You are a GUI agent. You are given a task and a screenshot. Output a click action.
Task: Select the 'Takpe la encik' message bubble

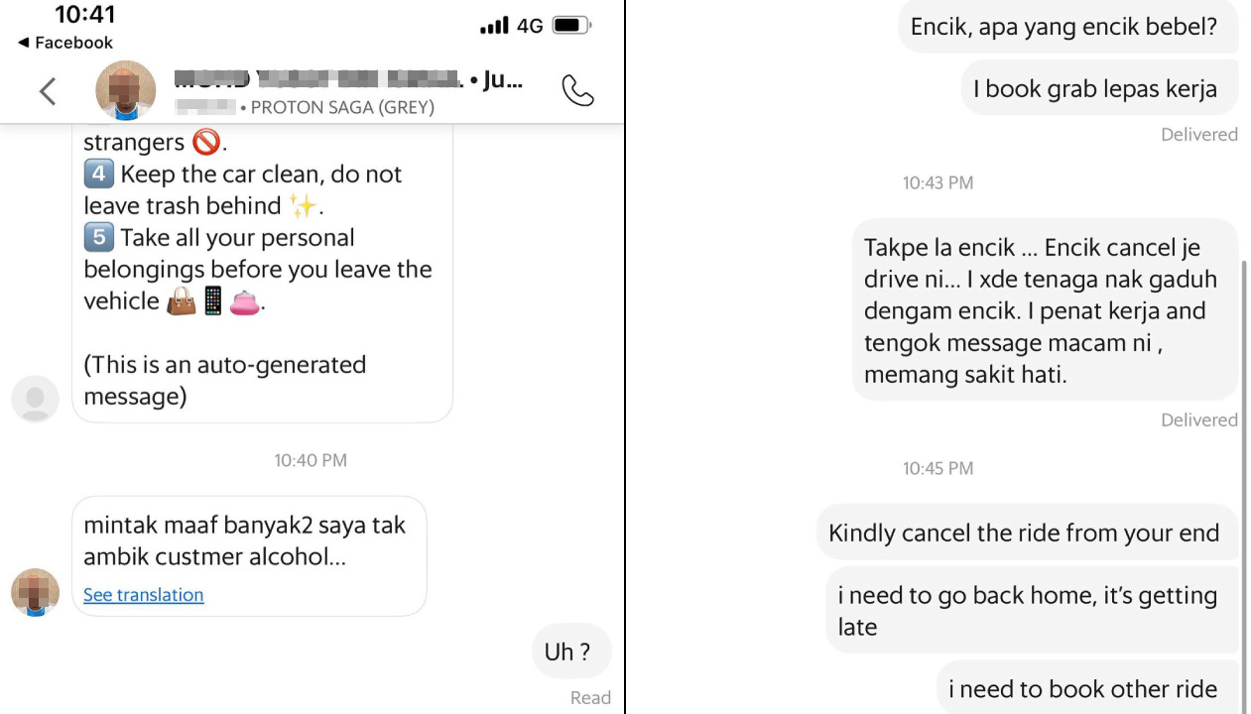point(1045,310)
